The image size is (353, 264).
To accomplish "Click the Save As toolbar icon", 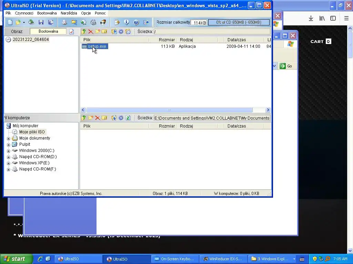I will [x=51, y=22].
